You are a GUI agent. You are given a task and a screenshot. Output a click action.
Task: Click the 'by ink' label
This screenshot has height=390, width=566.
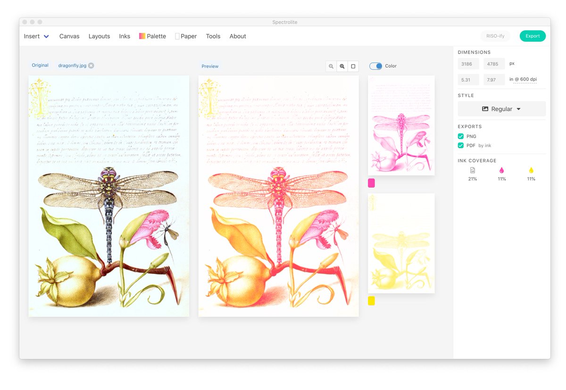[485, 146]
